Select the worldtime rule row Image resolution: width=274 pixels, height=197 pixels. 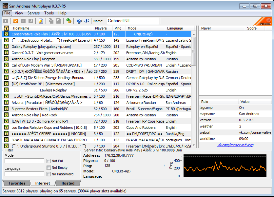coord(235,139)
